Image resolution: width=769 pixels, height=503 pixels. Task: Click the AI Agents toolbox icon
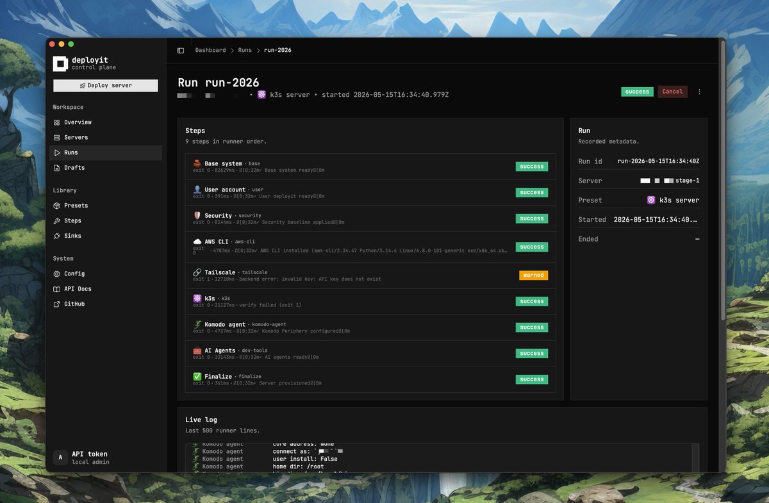pyautogui.click(x=197, y=350)
